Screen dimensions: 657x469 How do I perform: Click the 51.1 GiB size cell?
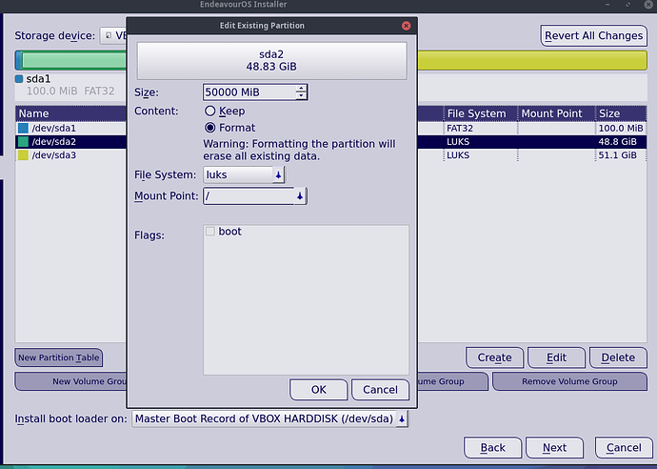click(621, 154)
